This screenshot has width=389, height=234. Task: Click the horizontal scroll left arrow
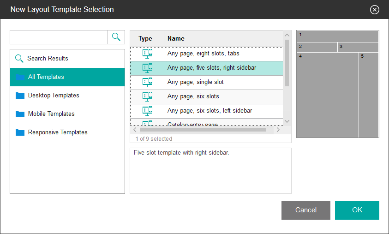coord(135,130)
